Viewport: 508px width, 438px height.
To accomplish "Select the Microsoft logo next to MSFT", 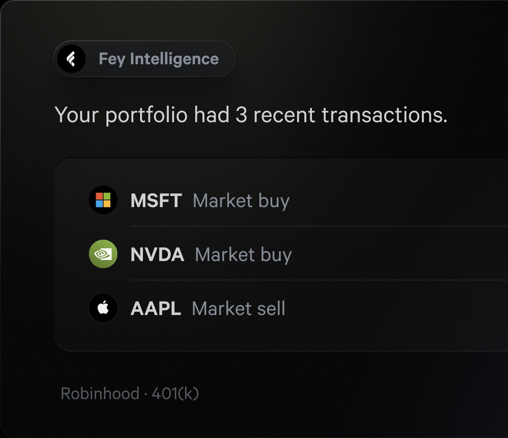I will pyautogui.click(x=103, y=200).
